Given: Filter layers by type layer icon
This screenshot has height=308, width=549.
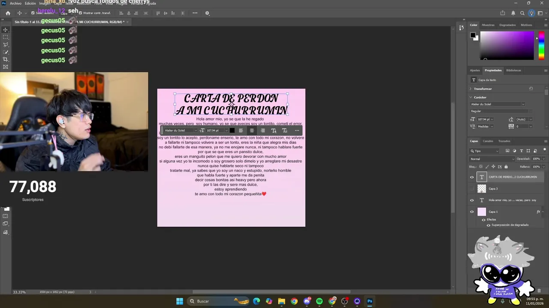Looking at the screenshot, I should click(521, 151).
